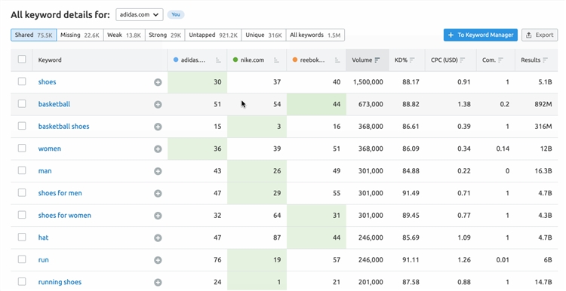Image resolution: width=566 pixels, height=291 pixels.
Task: Switch to the Strong 29K tab
Action: (165, 35)
